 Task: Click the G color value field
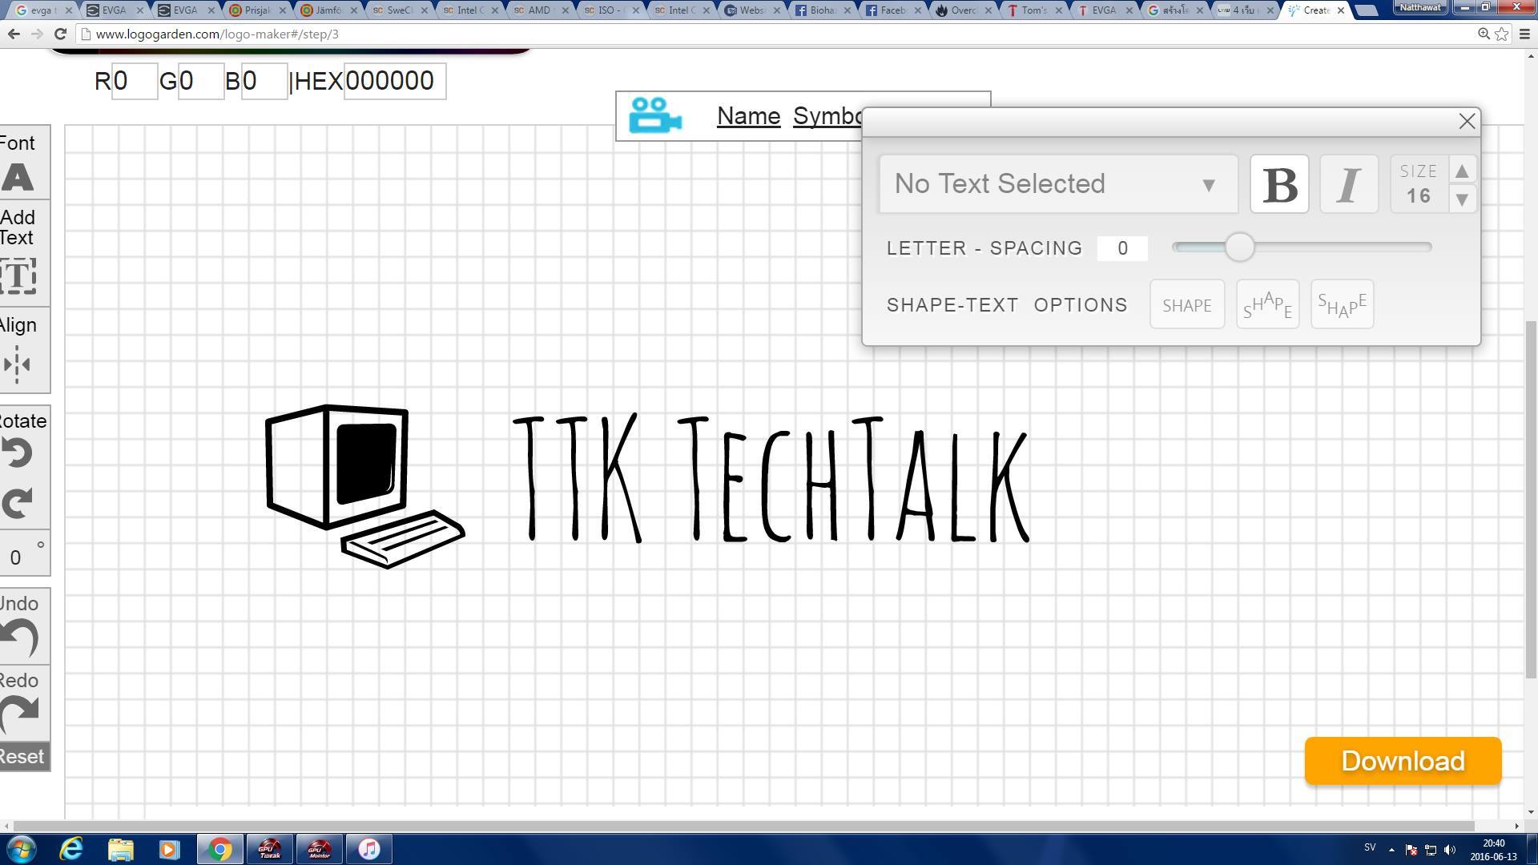[x=201, y=82]
